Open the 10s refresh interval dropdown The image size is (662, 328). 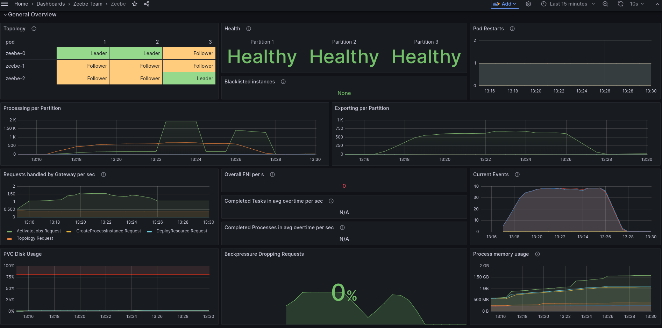coord(637,4)
